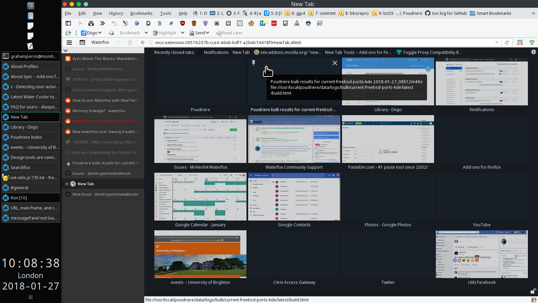
Task: Open the new tab settings gear
Action: coord(534,52)
